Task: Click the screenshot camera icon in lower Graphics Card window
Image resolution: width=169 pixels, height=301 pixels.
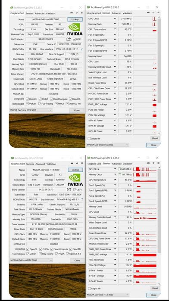Action: 72,163
